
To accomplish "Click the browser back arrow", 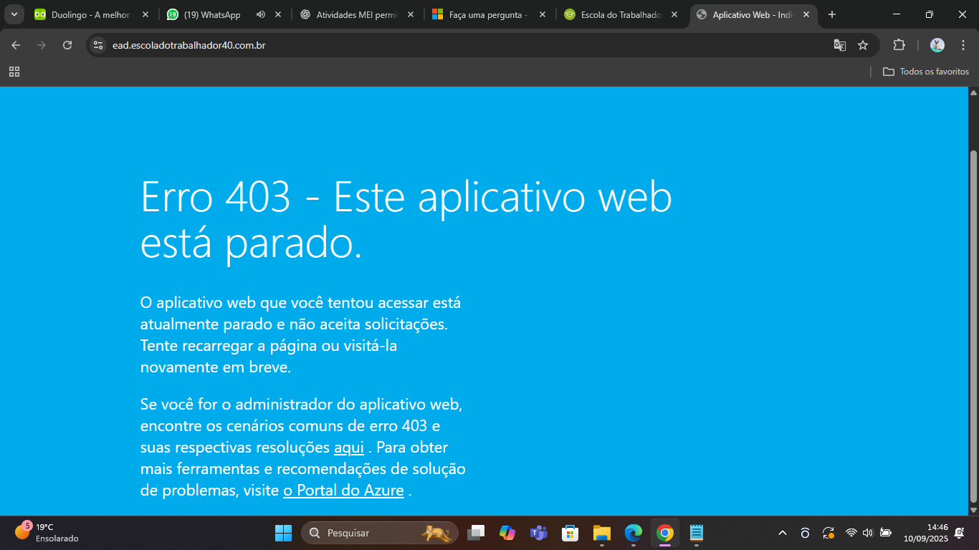I will coord(16,45).
